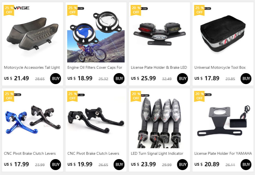
Task: Open the blue and black brake levers image
Action: [x=32, y=119]
